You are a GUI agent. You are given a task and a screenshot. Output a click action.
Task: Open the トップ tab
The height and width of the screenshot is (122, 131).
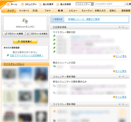[9, 10]
